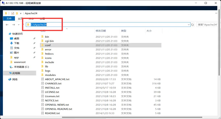This screenshot has width=221, height=119.
Task: Select the htdocs folder icon
Action: tap(42, 54)
